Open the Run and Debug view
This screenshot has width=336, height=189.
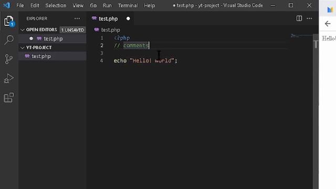point(9,78)
